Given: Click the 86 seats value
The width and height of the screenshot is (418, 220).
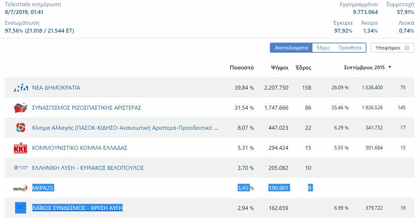Looking at the screenshot, I should 308,107.
